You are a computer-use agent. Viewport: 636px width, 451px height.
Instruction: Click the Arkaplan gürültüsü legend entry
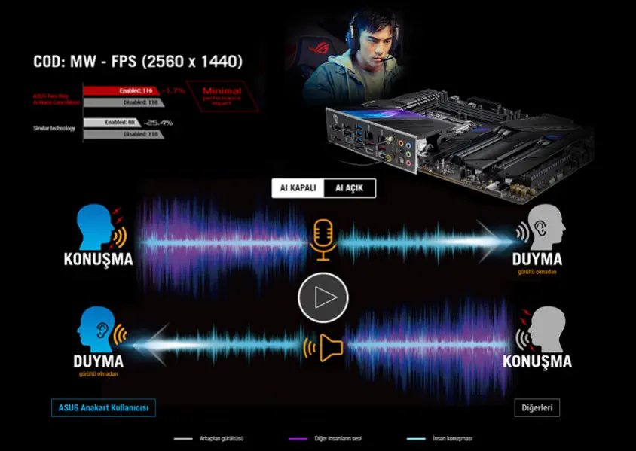click(209, 438)
